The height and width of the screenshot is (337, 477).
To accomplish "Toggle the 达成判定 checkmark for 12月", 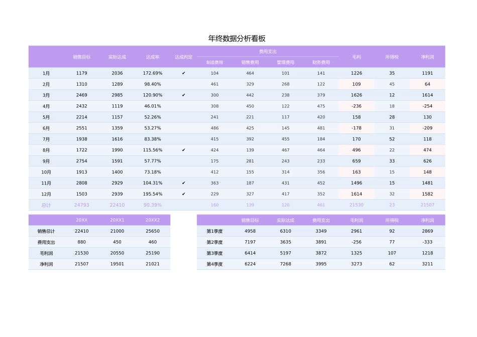I will [183, 194].
